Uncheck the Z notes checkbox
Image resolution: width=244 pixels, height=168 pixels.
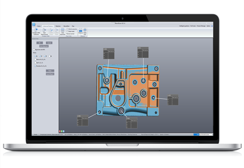pos(45,56)
